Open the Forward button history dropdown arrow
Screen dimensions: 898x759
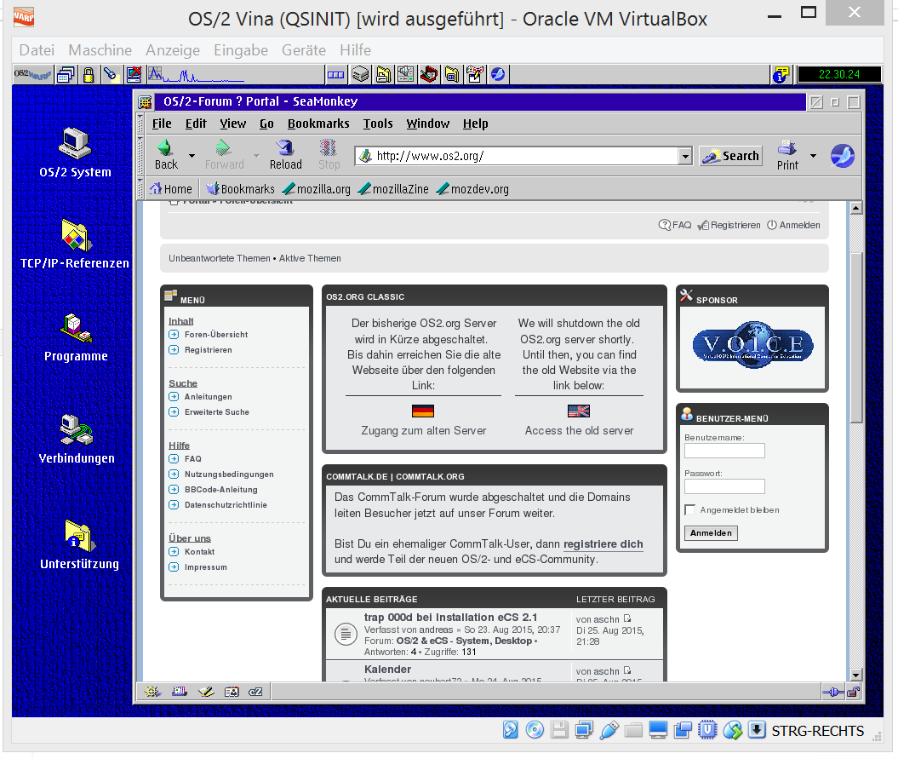[x=256, y=156]
